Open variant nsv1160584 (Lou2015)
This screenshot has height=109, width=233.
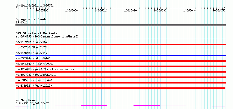(x=31, y=42)
